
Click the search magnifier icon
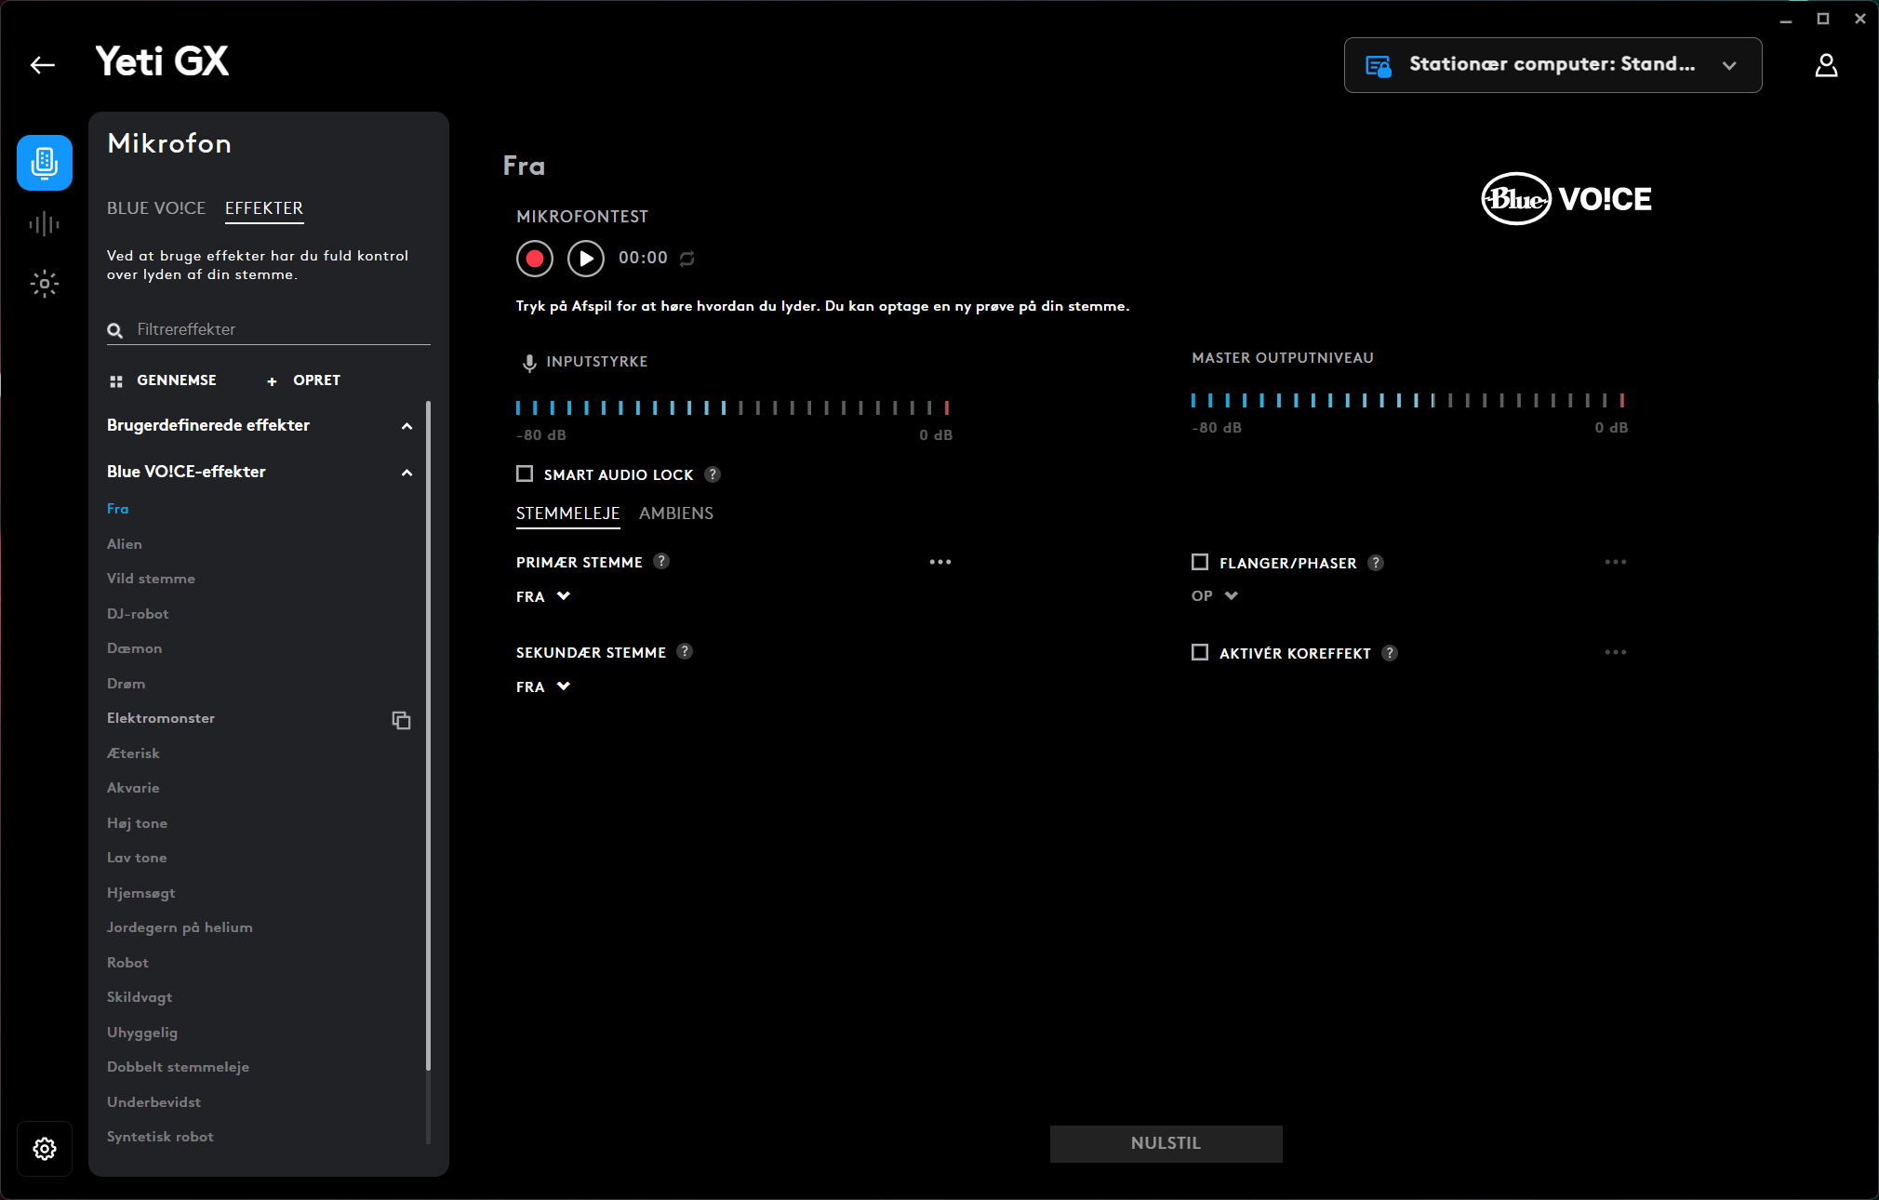tap(115, 330)
